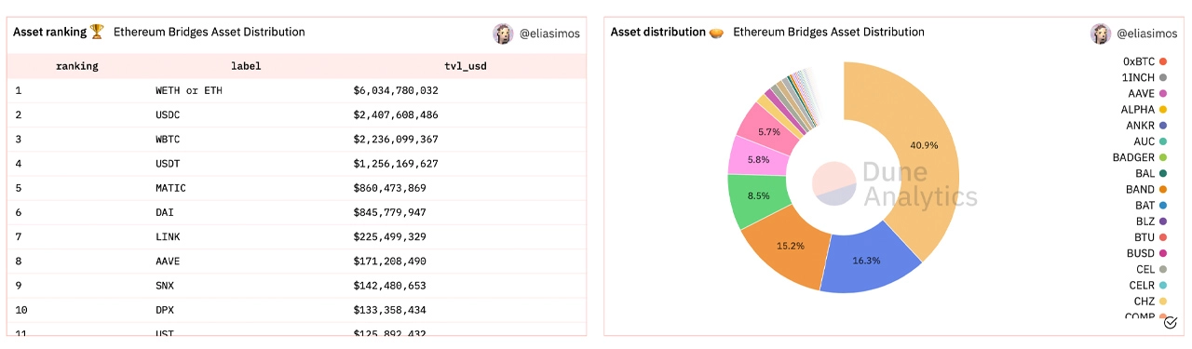The width and height of the screenshot is (1192, 349).
Task: Open the Asset ranking panel title
Action: pyautogui.click(x=49, y=33)
